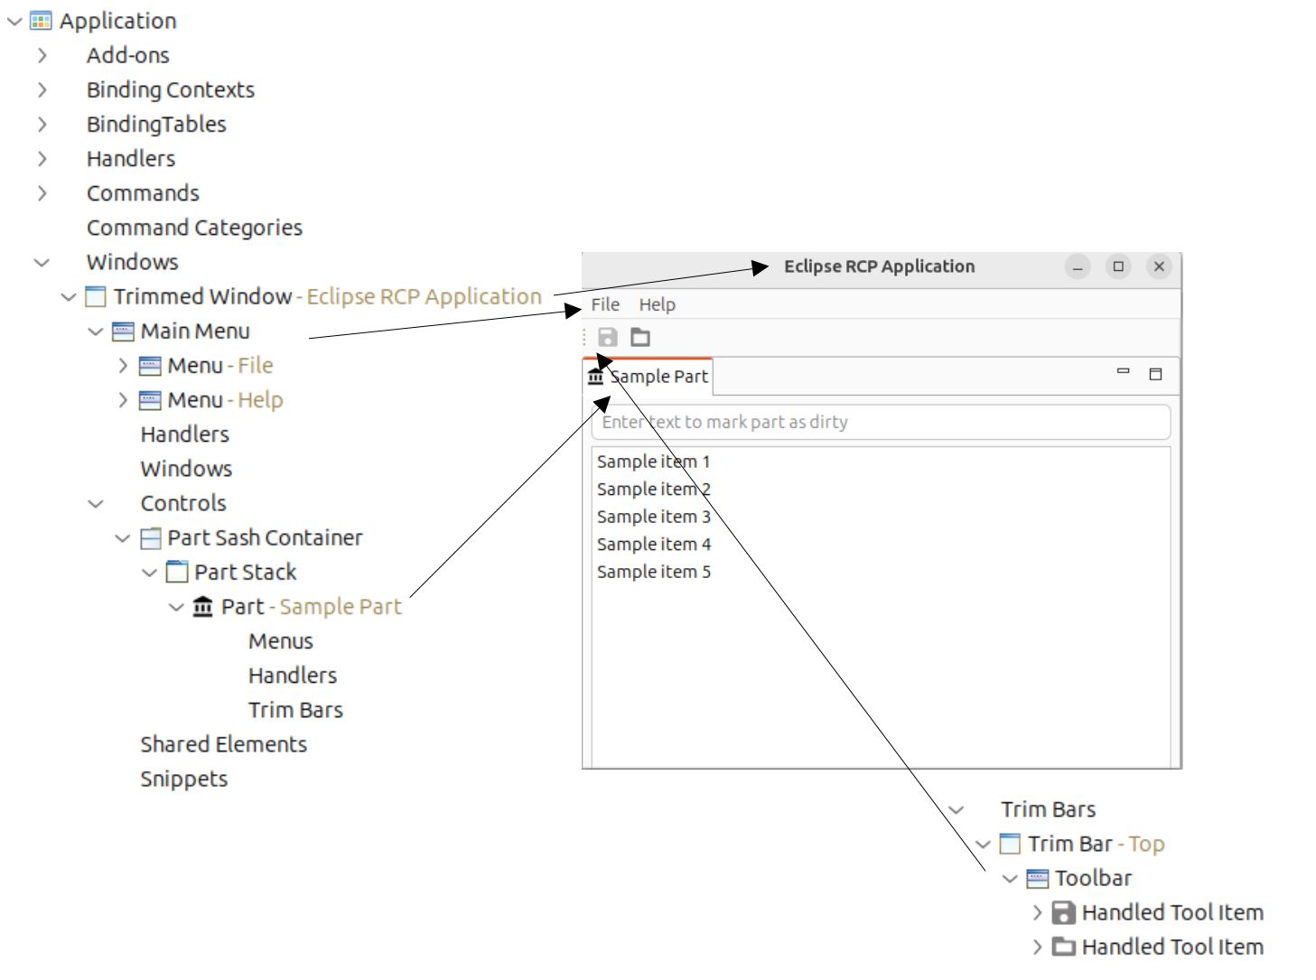This screenshot has width=1316, height=980.
Task: Click the Part - Sample Part building icon
Action: (203, 606)
